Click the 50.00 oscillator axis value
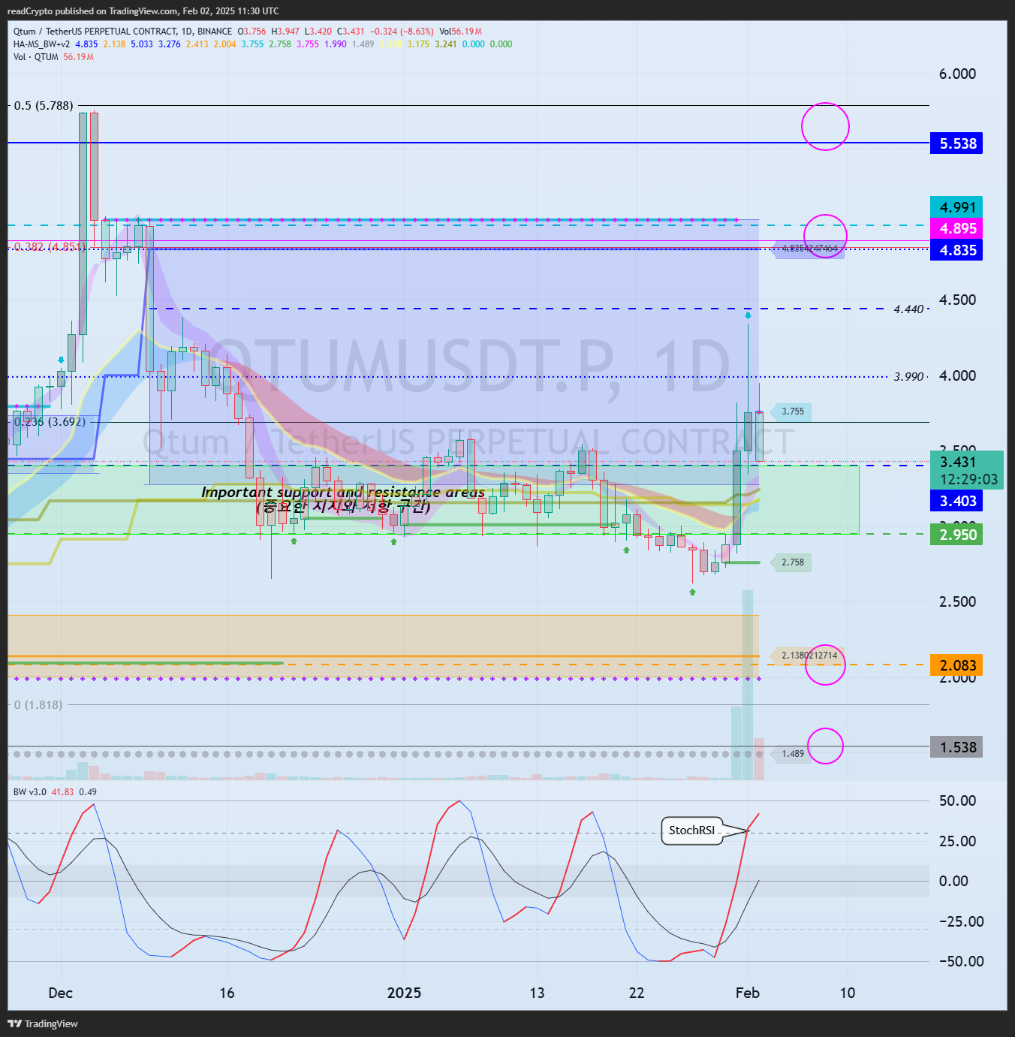Viewport: 1015px width, 1037px height. click(x=957, y=800)
